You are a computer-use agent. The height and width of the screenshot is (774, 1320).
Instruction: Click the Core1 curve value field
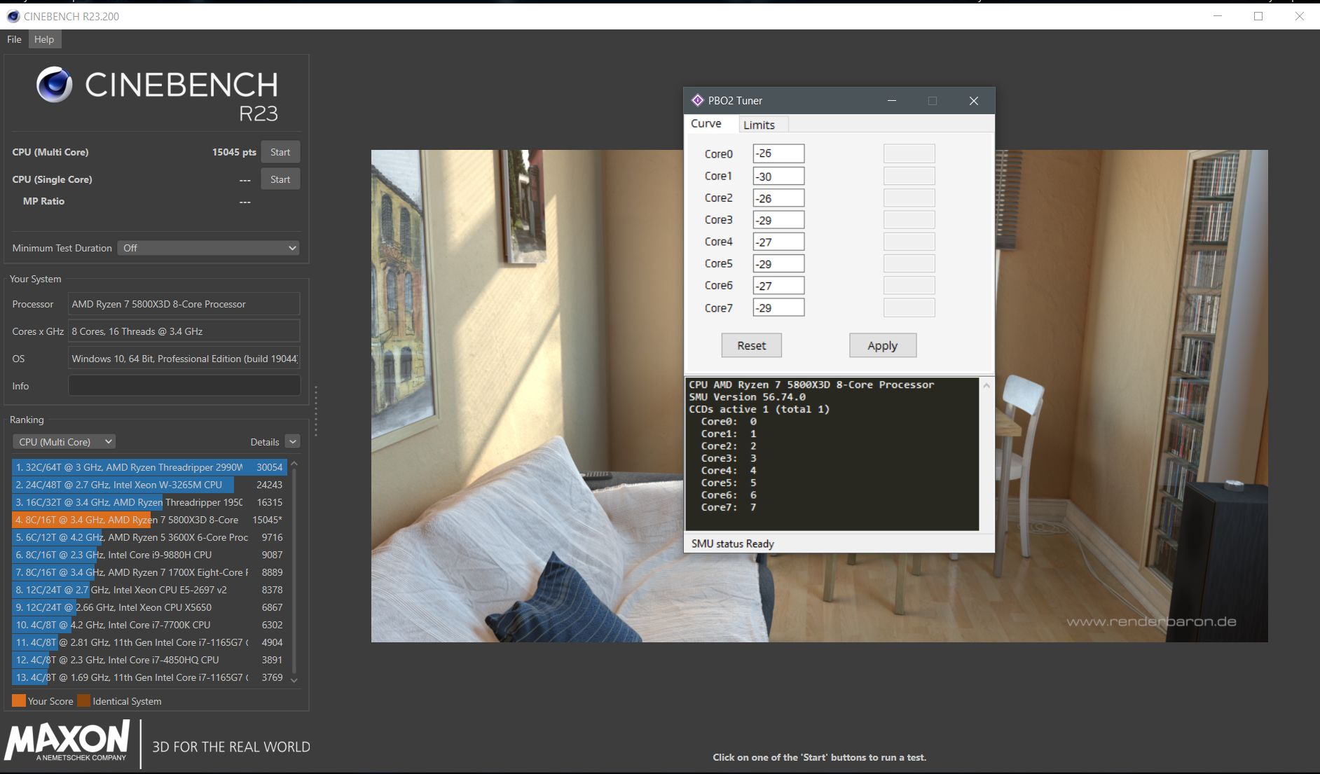pyautogui.click(x=778, y=176)
